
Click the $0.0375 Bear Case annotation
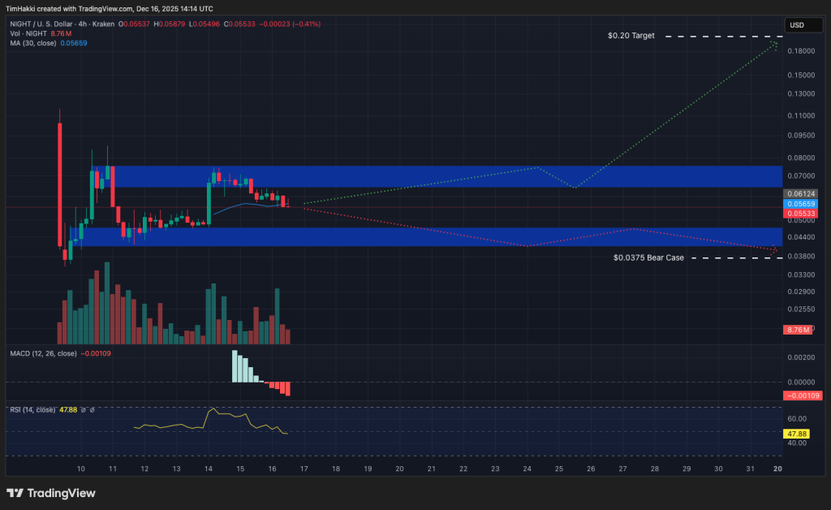coord(648,257)
